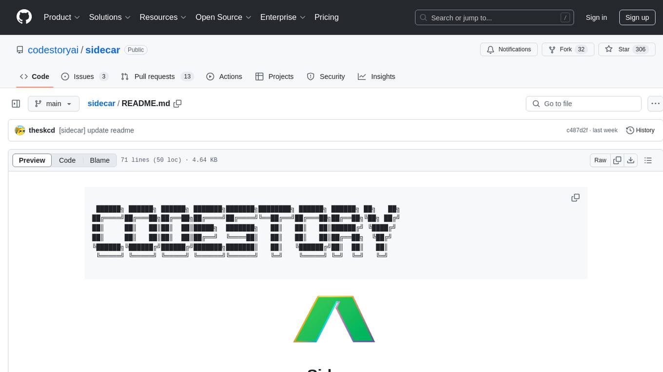Viewport: 663px width, 372px height.
Task: Focus the Search or jump to field
Action: coord(494,18)
